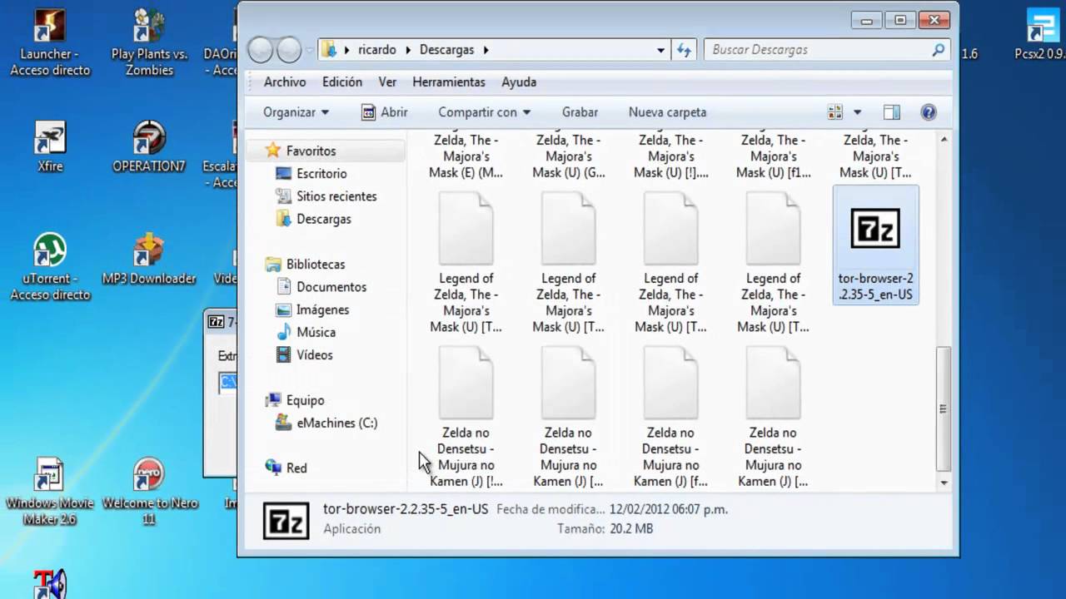1066x599 pixels.
Task: Open Pcsx2 desktop shortcut
Action: tap(1041, 34)
